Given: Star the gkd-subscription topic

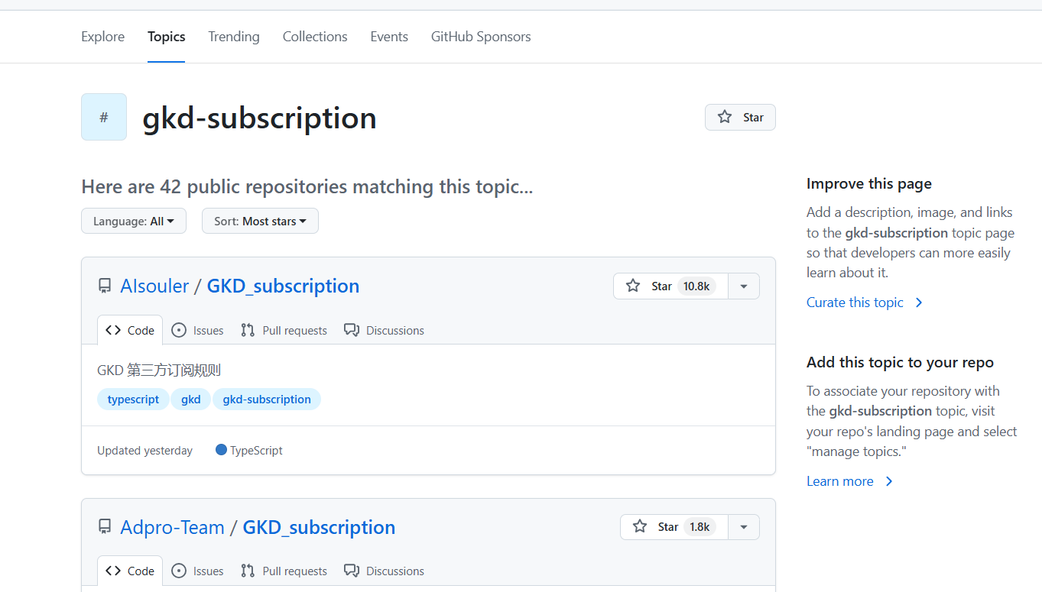Looking at the screenshot, I should (x=740, y=118).
